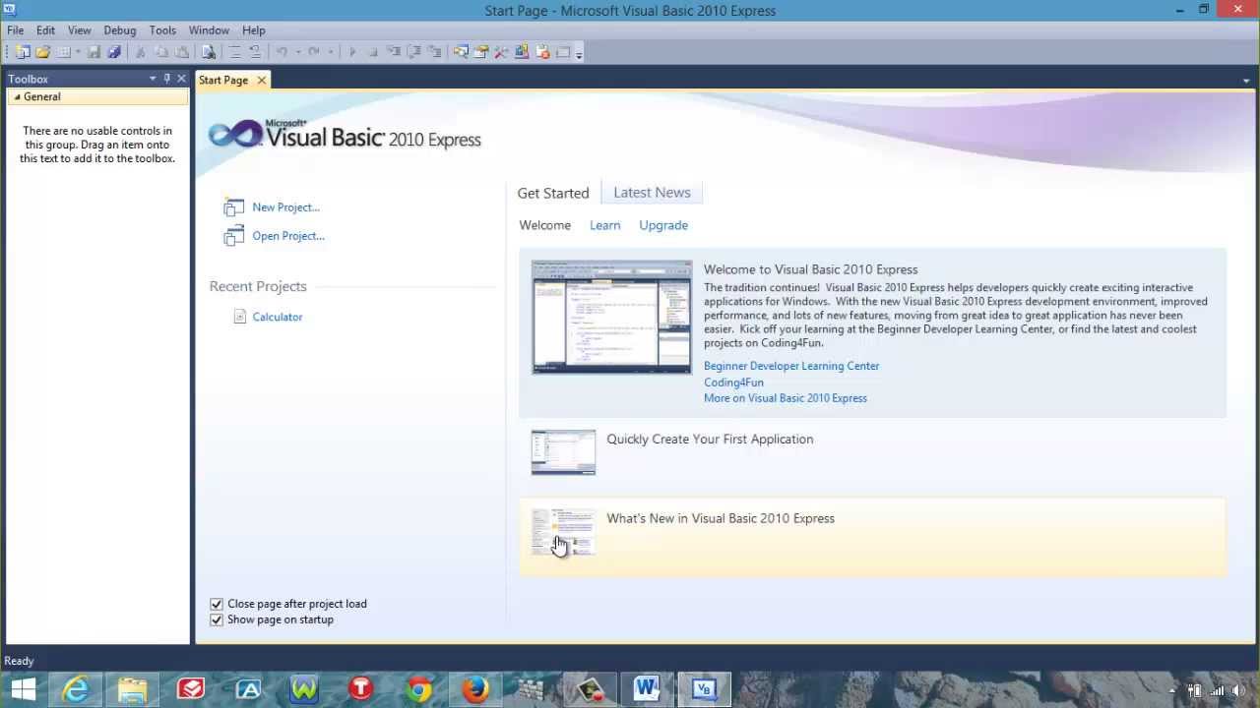Open Google Chrome from the taskbar
The image size is (1260, 708).
pyautogui.click(x=418, y=689)
